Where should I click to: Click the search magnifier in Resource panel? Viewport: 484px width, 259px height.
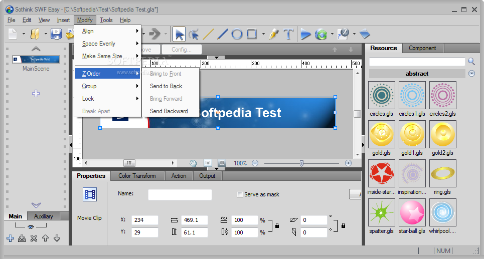[x=471, y=61]
